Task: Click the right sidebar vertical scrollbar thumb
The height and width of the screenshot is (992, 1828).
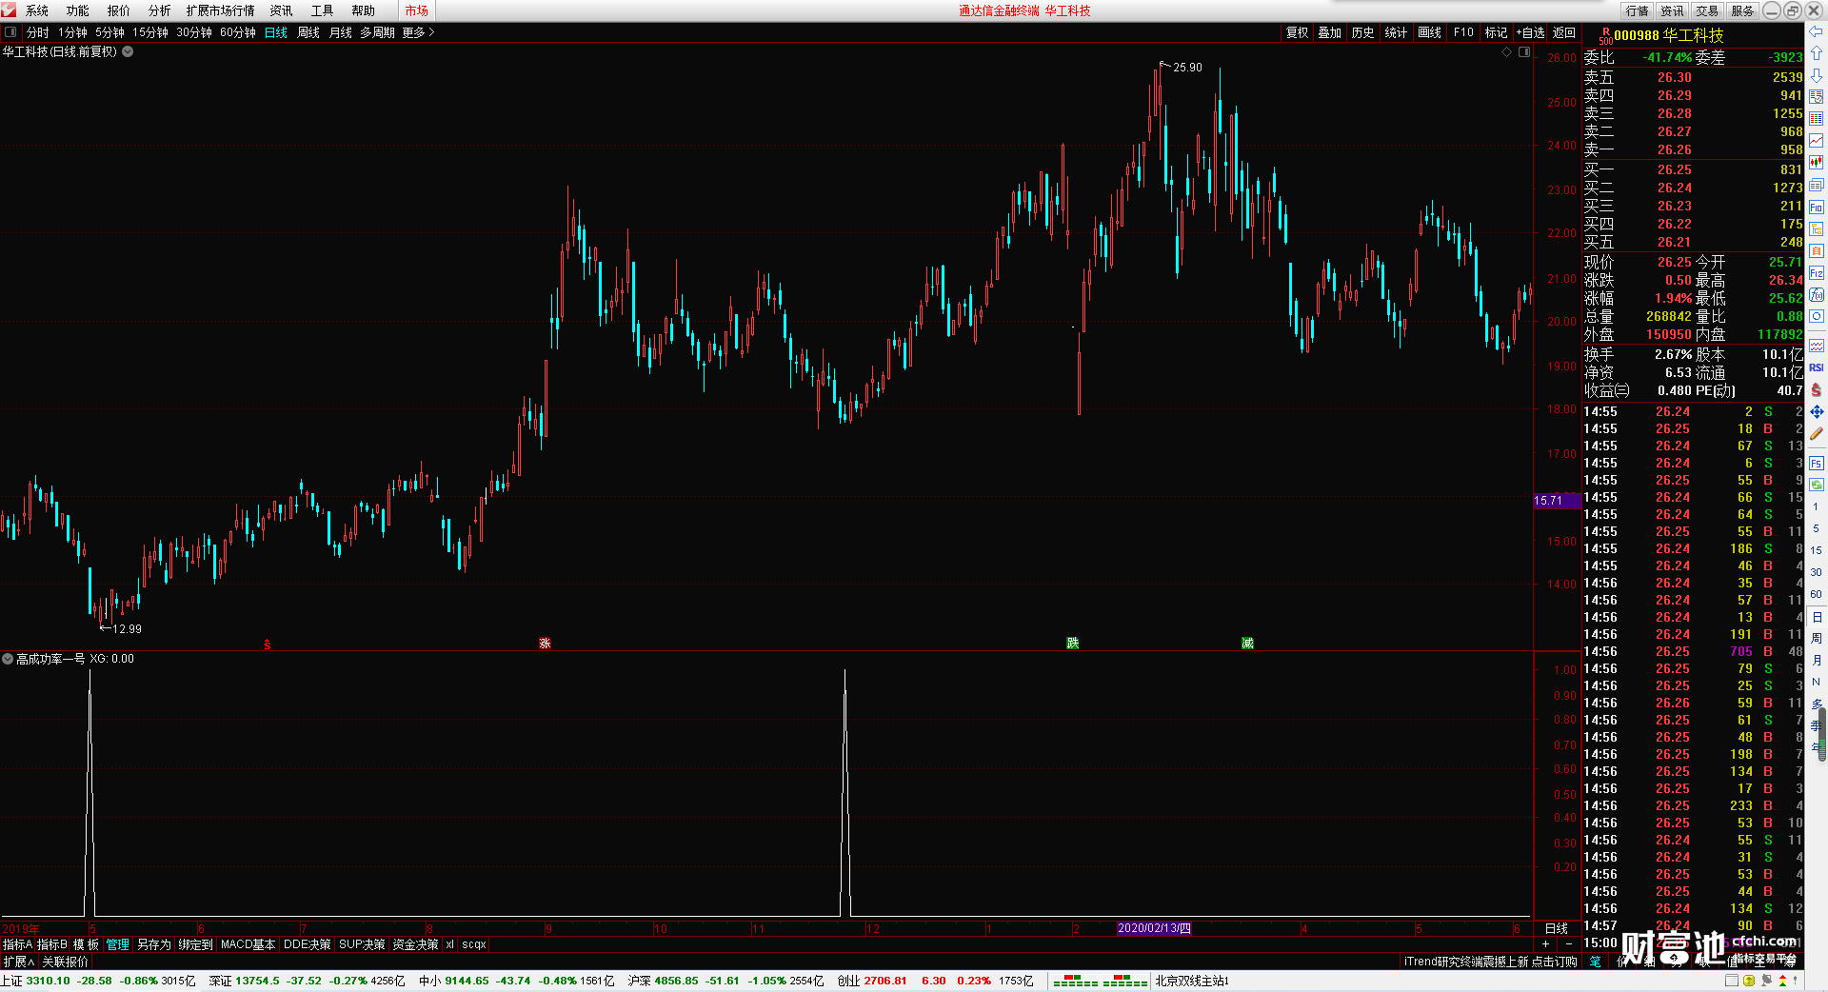Action: point(1822,733)
